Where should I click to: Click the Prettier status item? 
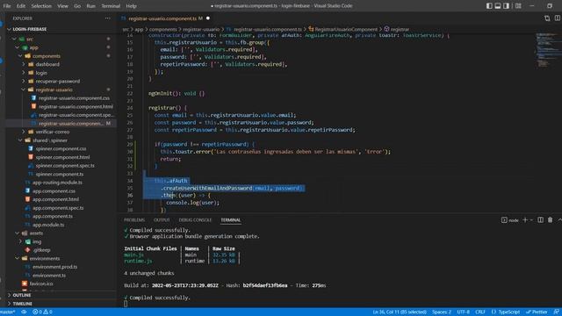537,312
